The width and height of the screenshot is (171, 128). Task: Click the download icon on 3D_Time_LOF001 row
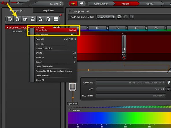pyautogui.click(x=55, y=27)
